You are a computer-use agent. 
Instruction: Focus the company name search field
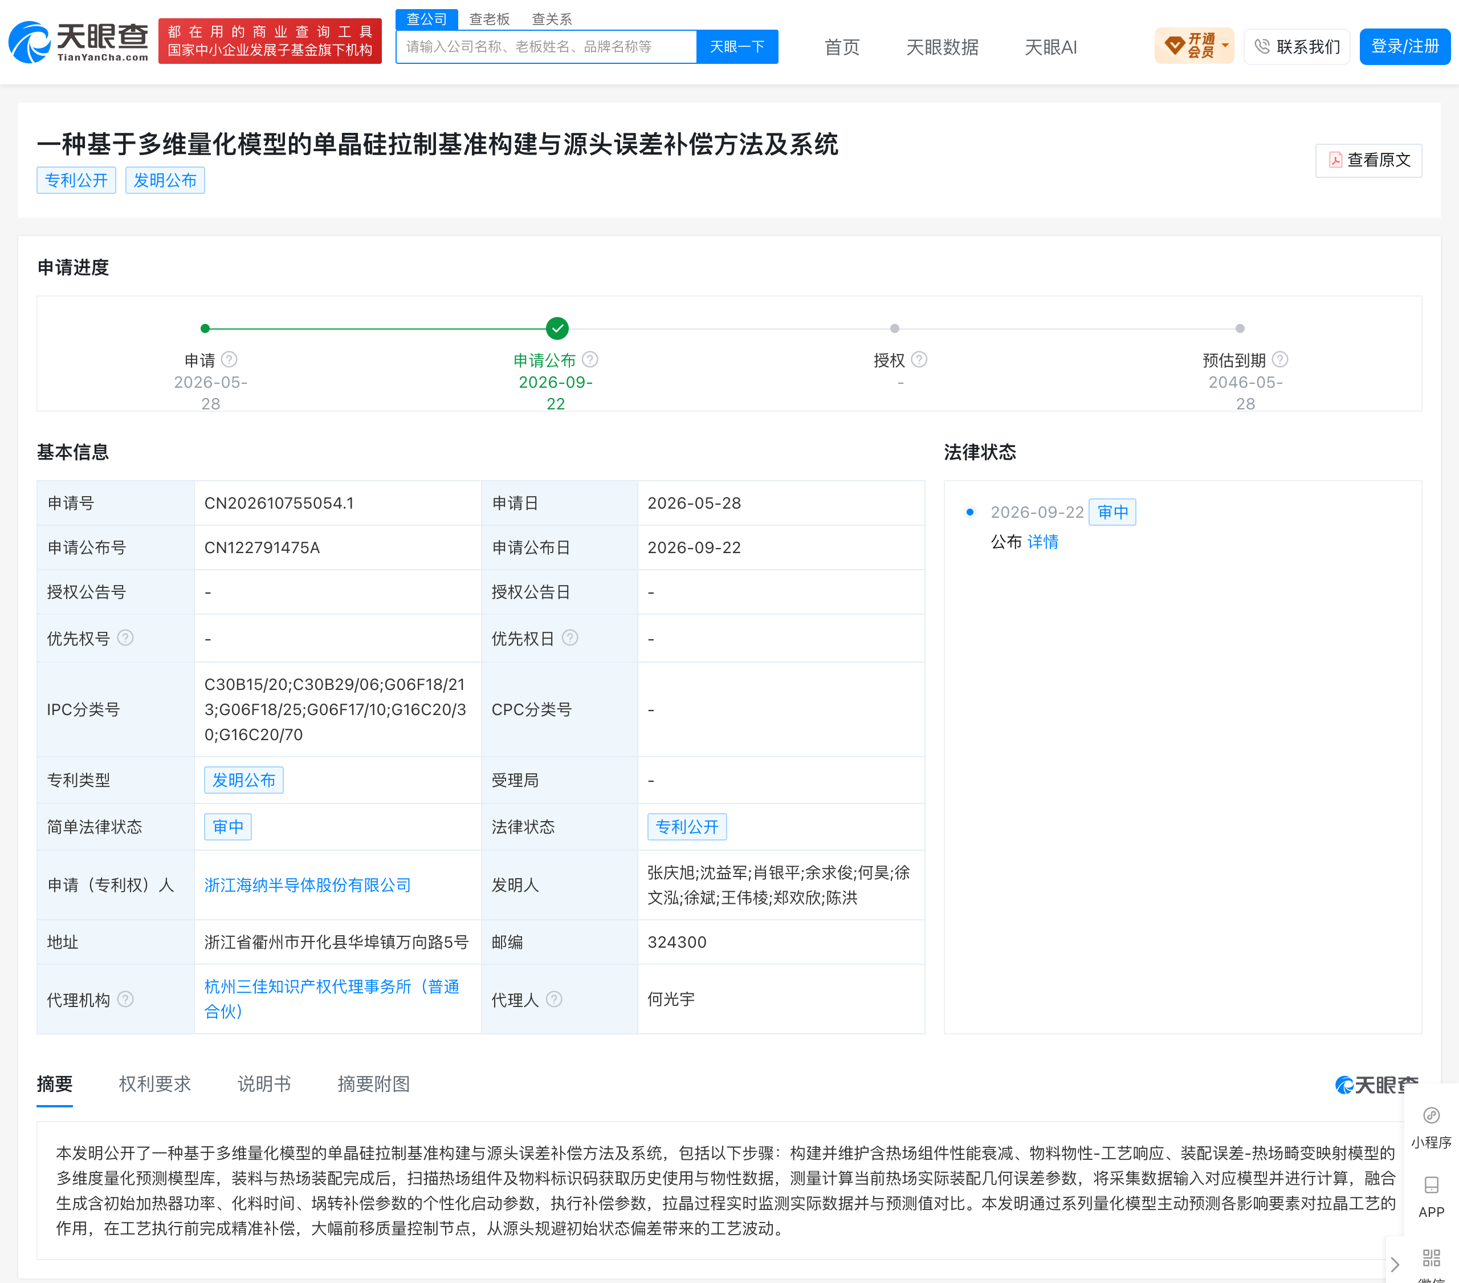546,46
